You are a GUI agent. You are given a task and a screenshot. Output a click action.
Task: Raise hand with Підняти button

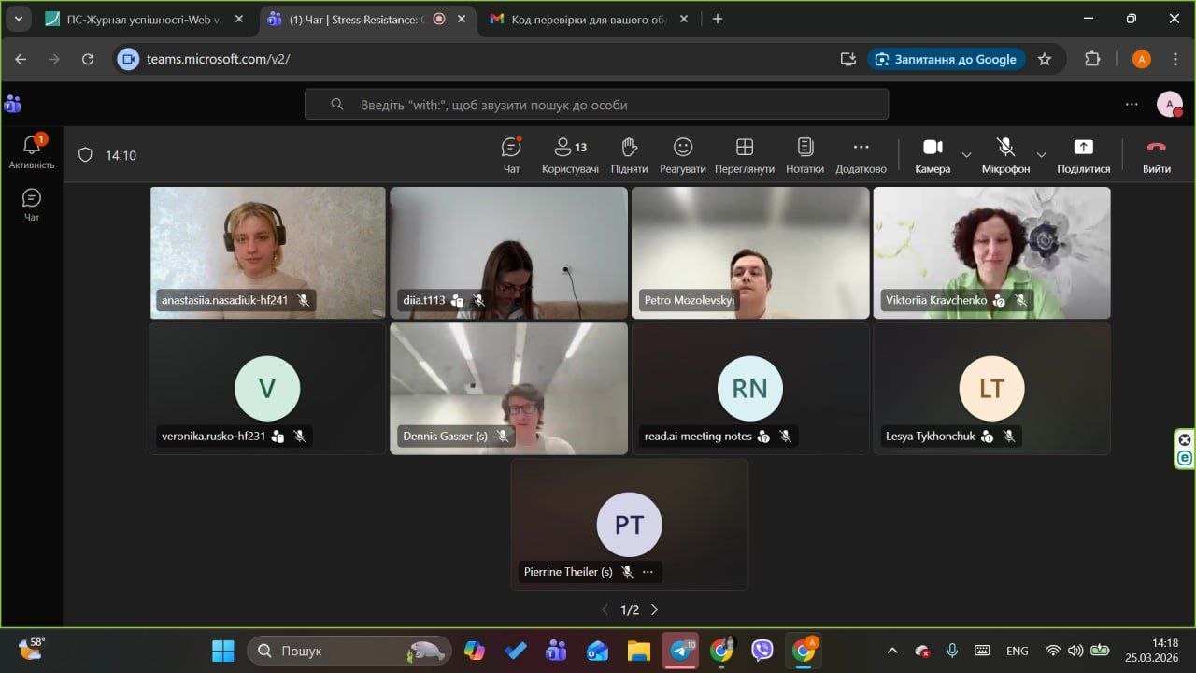pos(629,155)
